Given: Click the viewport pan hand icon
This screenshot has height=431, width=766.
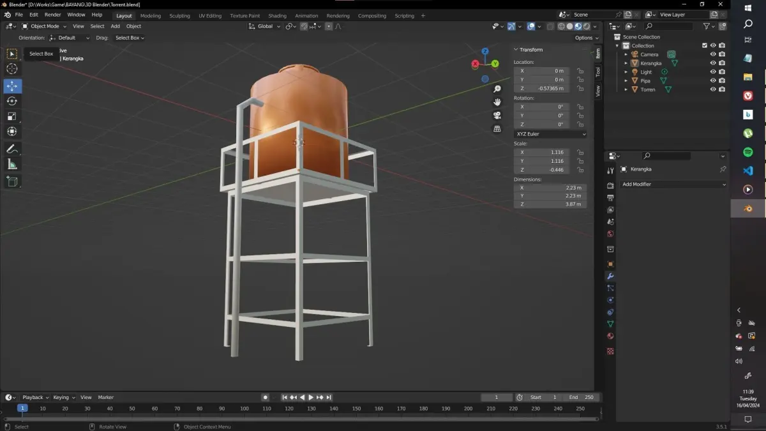Looking at the screenshot, I should [x=497, y=102].
